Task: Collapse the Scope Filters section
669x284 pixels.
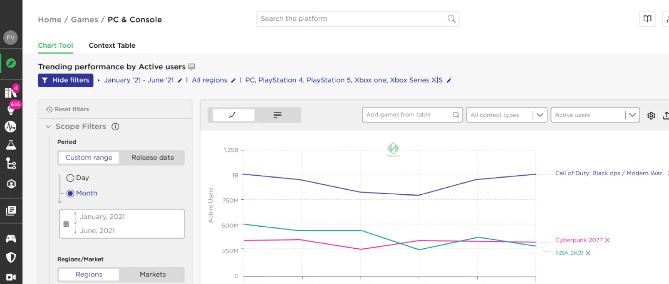Action: pyautogui.click(x=48, y=127)
